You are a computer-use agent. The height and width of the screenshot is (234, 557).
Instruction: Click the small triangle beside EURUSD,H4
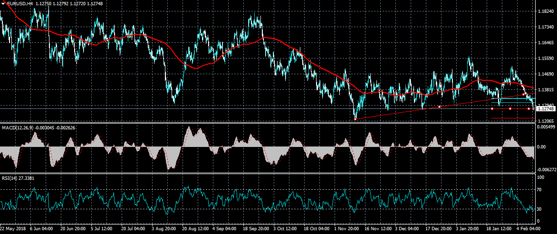tap(3, 4)
